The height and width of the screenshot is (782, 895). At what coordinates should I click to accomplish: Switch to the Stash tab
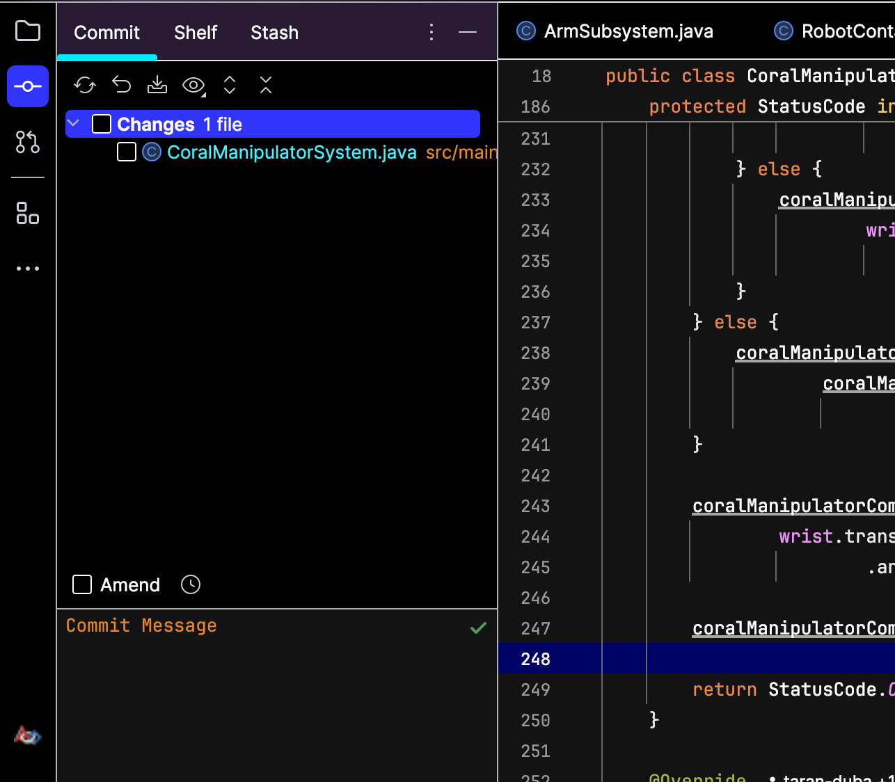point(275,32)
